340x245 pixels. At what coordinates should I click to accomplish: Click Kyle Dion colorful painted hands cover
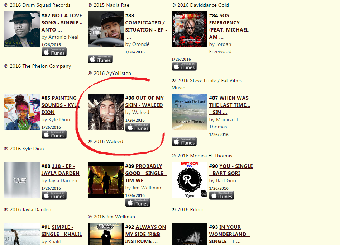pos(22,112)
